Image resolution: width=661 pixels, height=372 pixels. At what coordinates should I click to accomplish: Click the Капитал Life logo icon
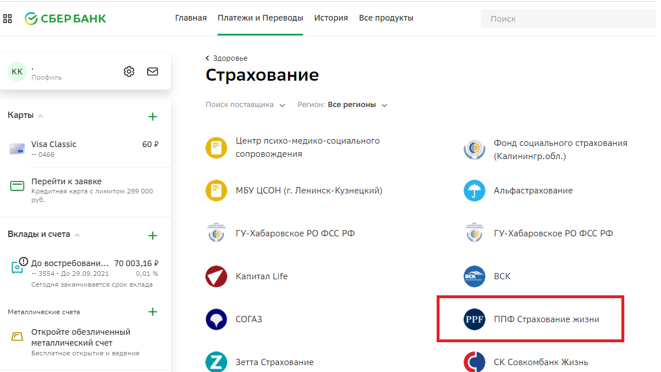[x=216, y=276]
